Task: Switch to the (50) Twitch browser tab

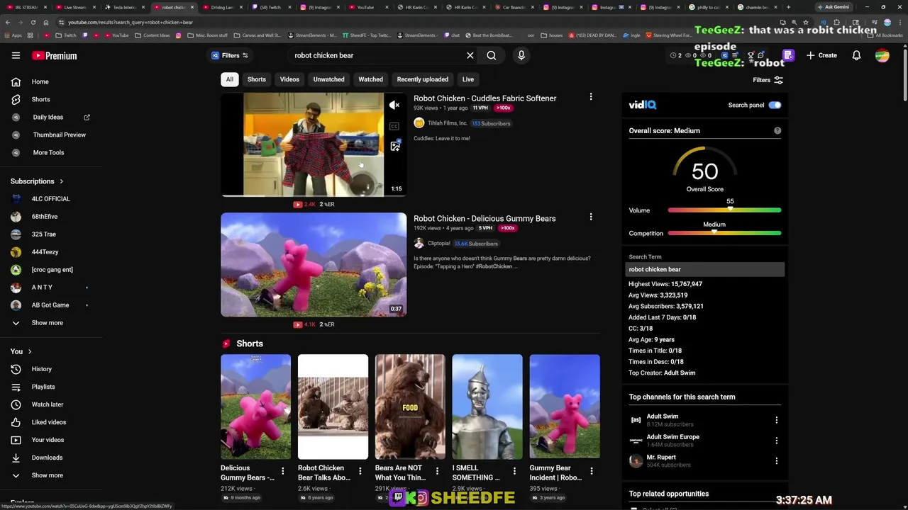Action: [x=270, y=7]
